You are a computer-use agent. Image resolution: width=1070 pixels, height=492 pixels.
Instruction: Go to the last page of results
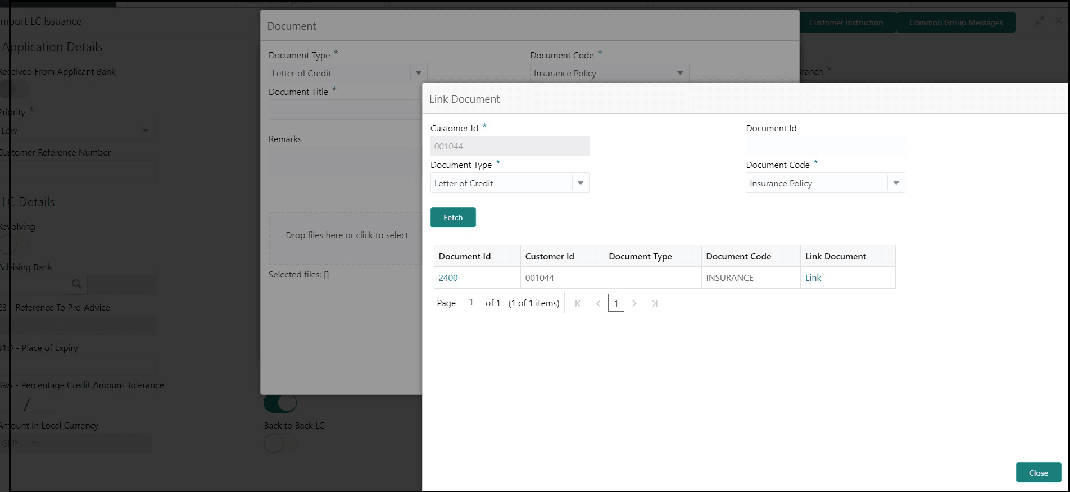pyautogui.click(x=655, y=303)
